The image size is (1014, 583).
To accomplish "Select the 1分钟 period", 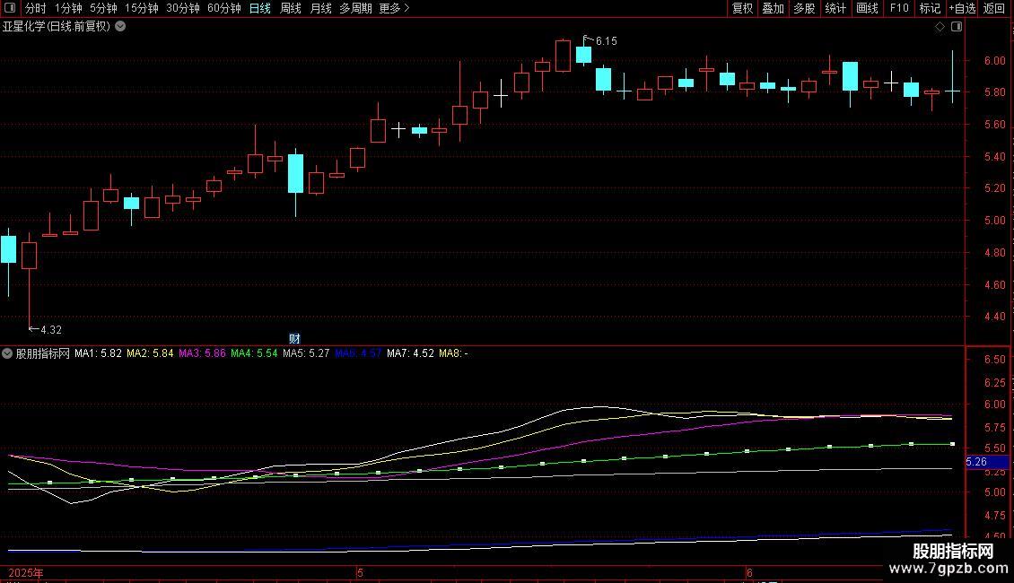I will tap(68, 8).
